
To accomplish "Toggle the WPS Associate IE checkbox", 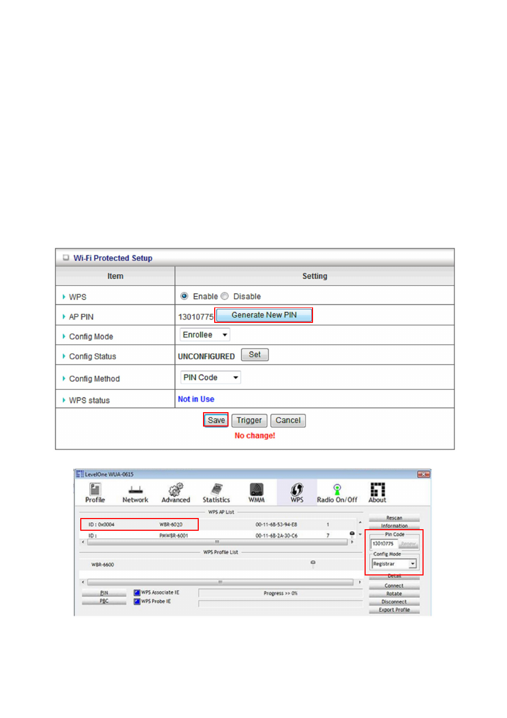I will (137, 592).
